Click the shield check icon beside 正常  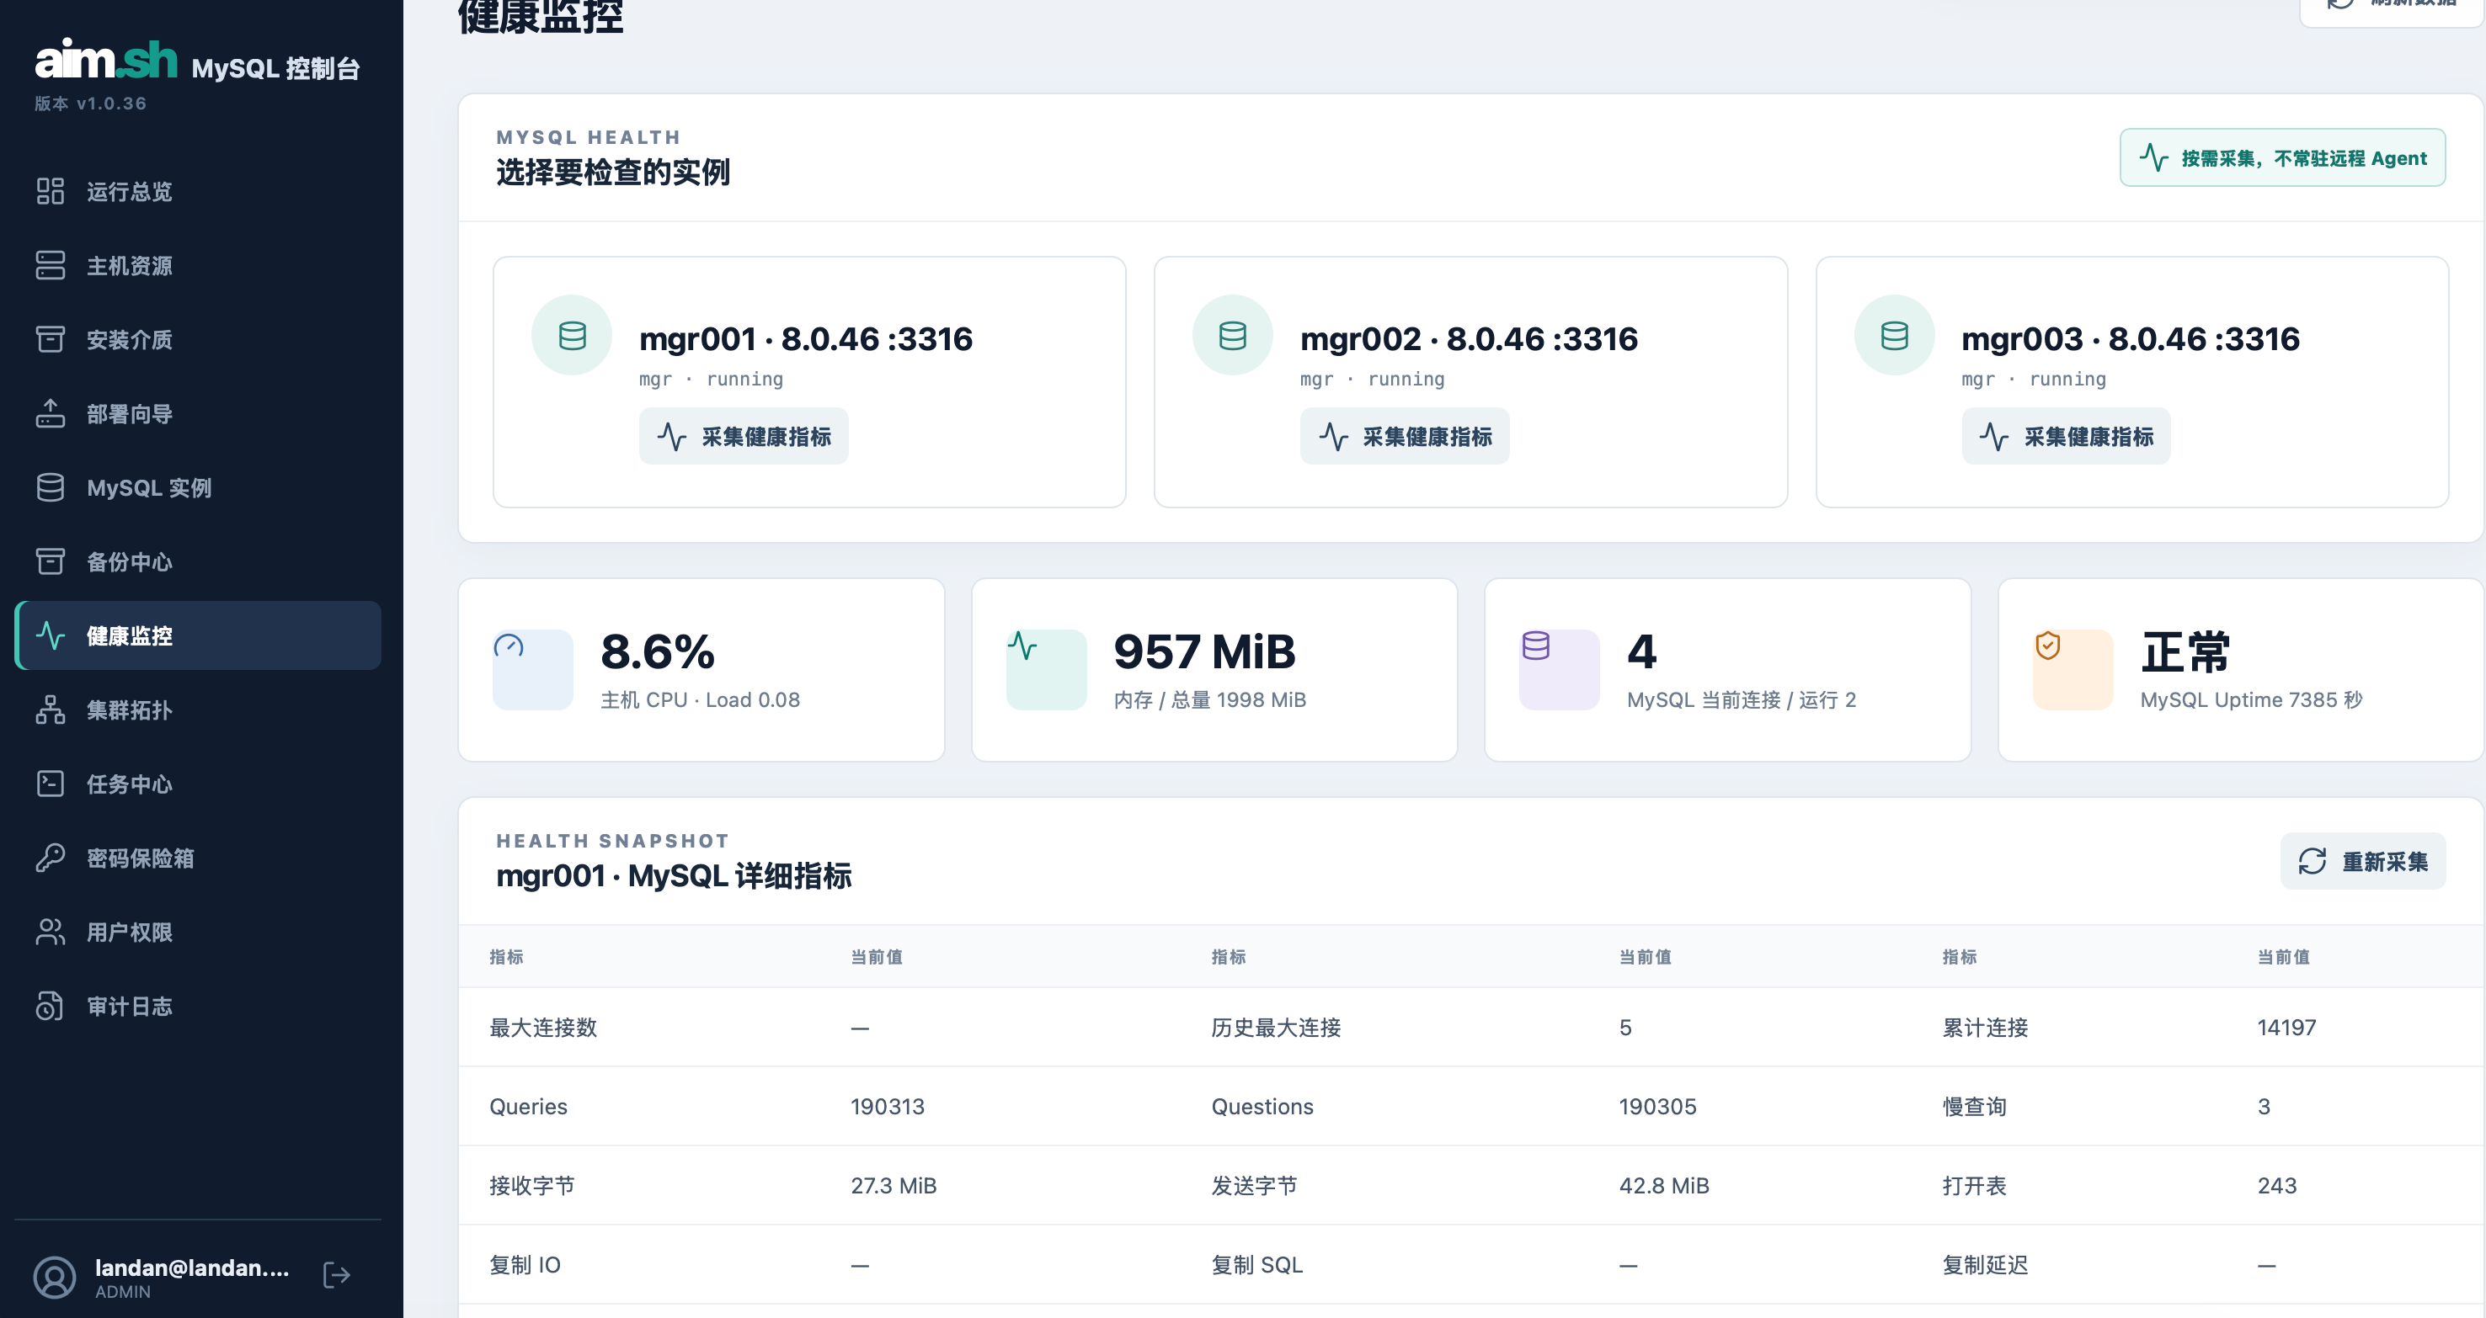tap(2048, 646)
